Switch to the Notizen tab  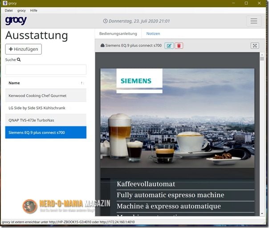click(x=153, y=34)
